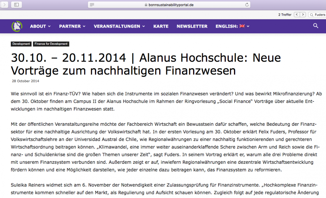Go to previous find match arrow
The height and width of the screenshot is (198, 326).
pos(297,15)
